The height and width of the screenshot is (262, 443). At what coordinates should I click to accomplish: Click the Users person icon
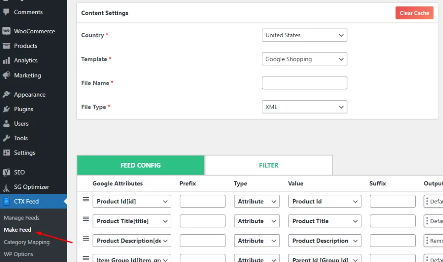point(6,124)
